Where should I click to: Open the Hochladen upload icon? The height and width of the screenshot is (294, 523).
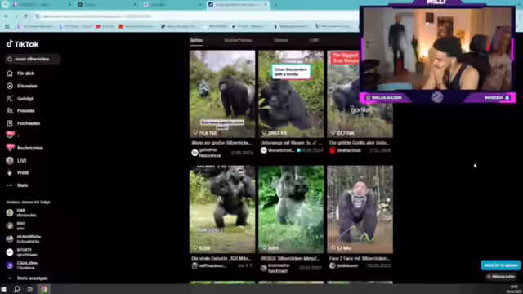(10, 123)
